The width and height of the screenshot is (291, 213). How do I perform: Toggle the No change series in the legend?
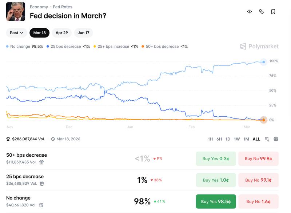pos(22,47)
